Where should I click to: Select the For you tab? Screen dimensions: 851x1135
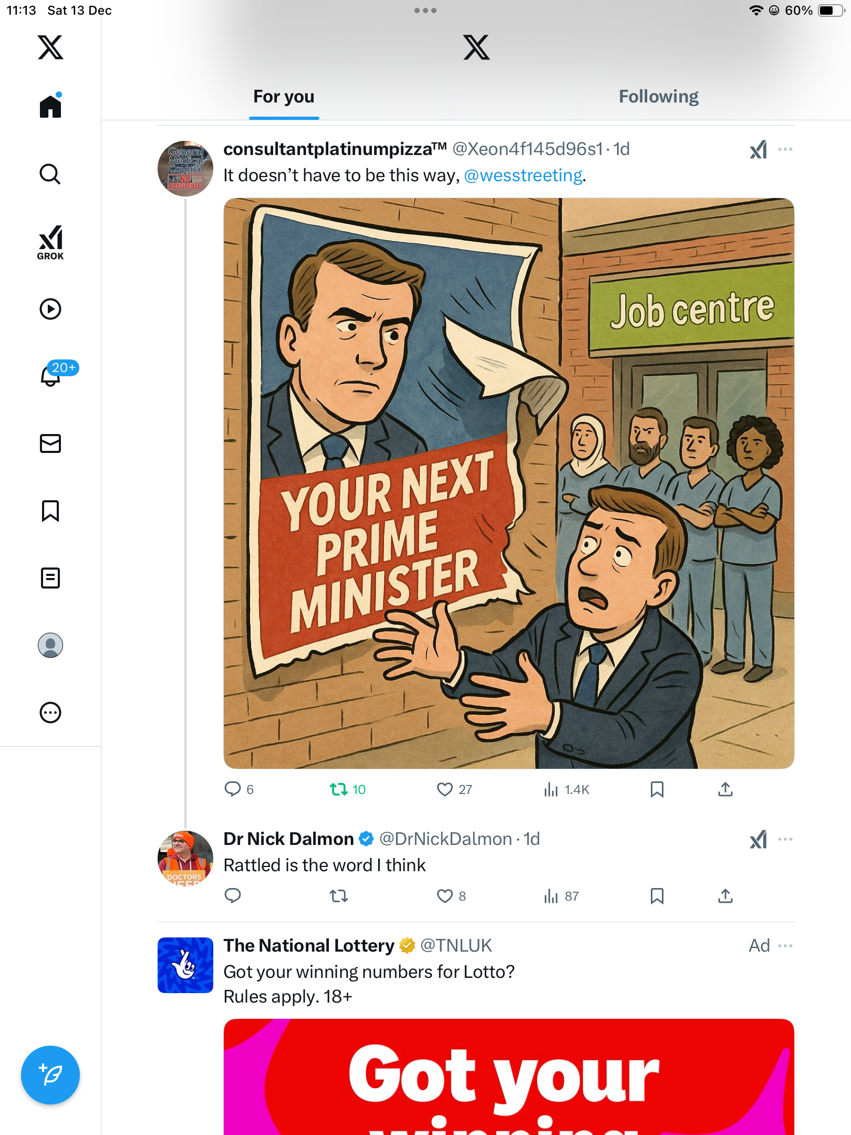284,97
